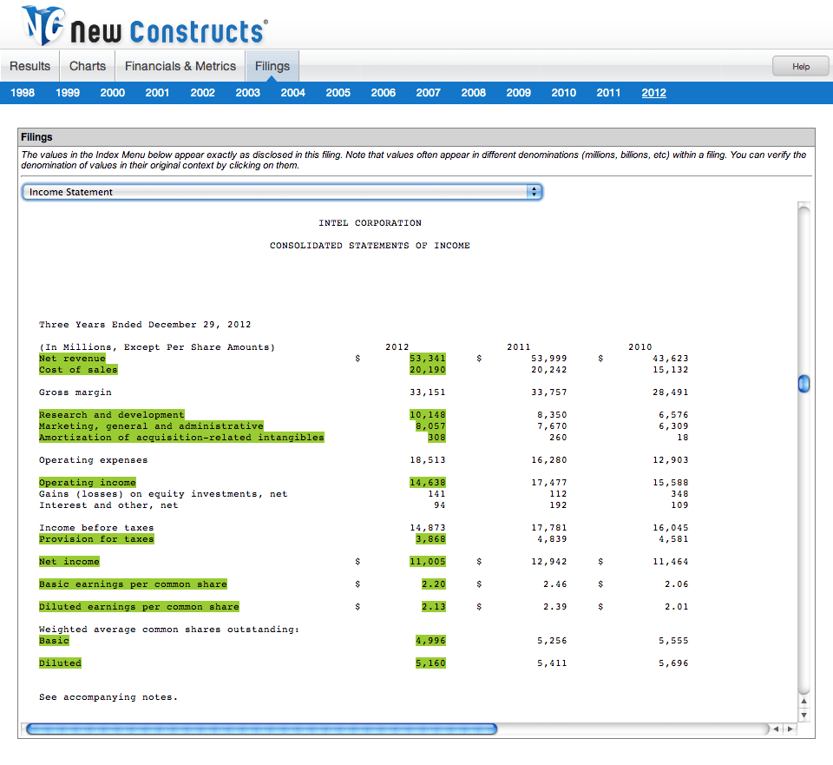Click the horizontal scrollbar right arrow
833x765 pixels.
coord(790,729)
